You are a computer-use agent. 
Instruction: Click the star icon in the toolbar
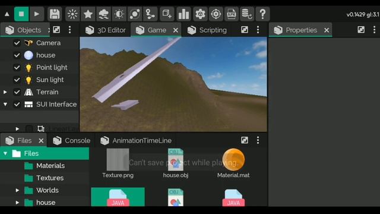[88, 14]
